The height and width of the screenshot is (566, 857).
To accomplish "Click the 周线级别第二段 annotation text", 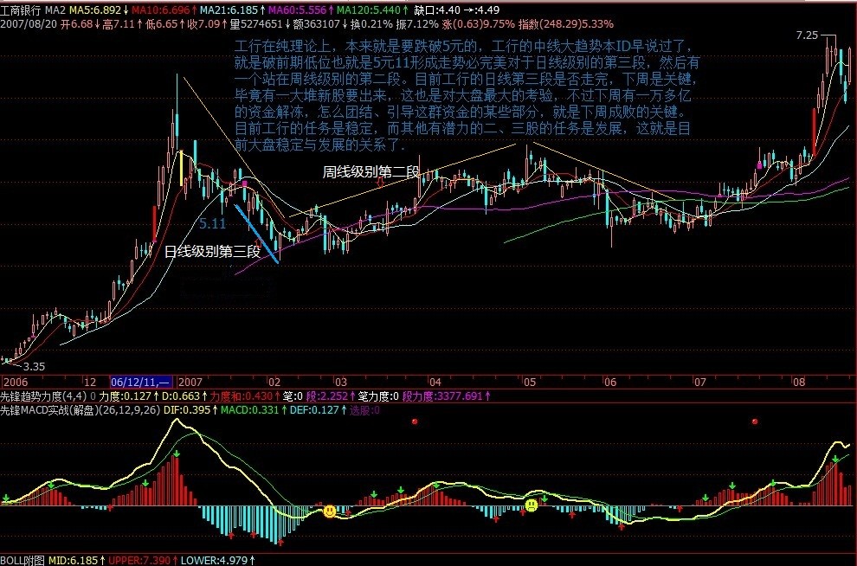I will 371,172.
